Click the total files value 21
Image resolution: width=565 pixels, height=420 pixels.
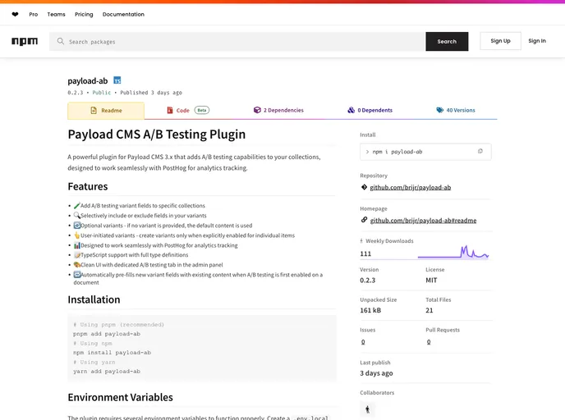(429, 310)
